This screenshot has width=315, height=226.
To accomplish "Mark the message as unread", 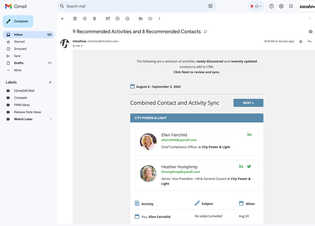I will coord(108,19).
